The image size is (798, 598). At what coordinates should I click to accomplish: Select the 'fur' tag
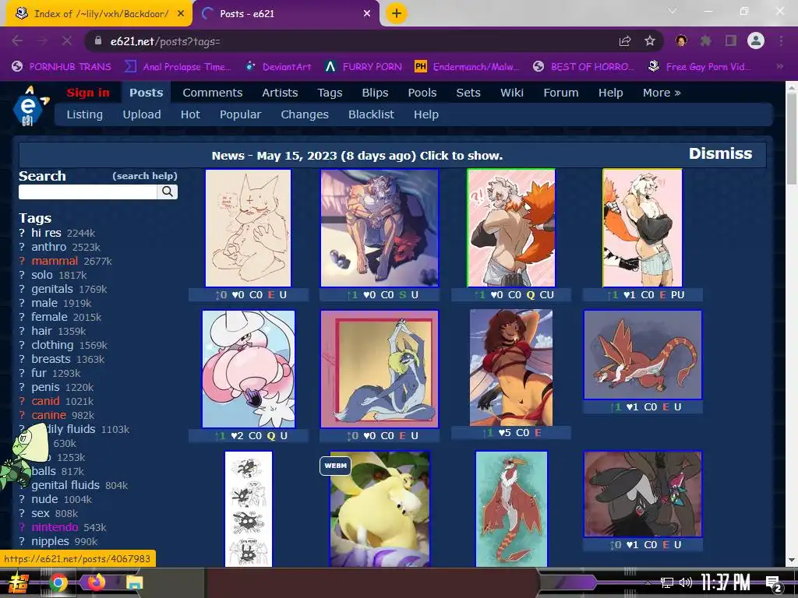click(39, 373)
